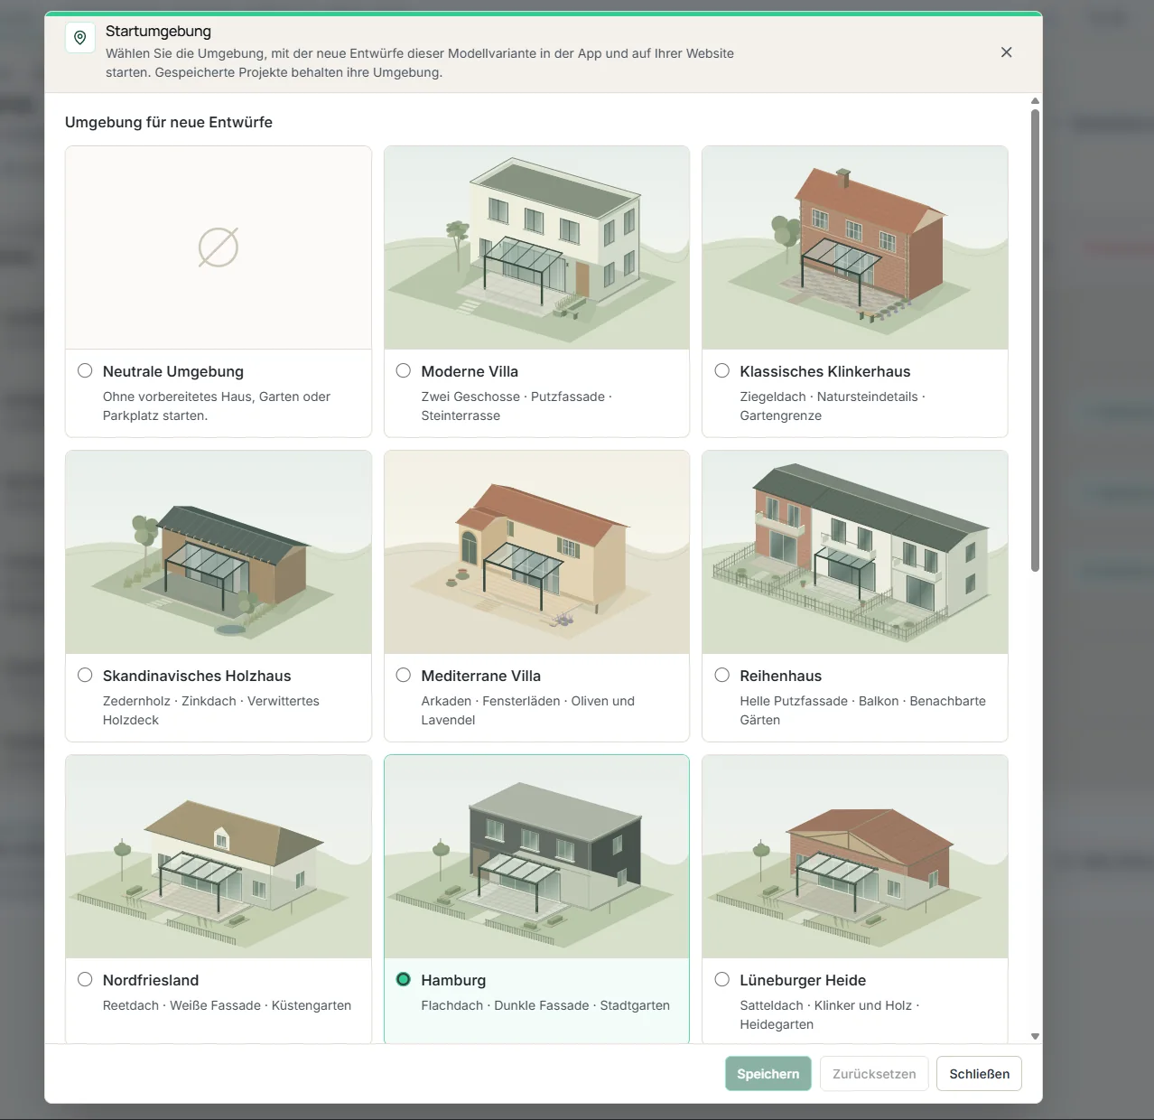Choose the Reihenhaus radio option
The image size is (1154, 1120).
coord(722,675)
